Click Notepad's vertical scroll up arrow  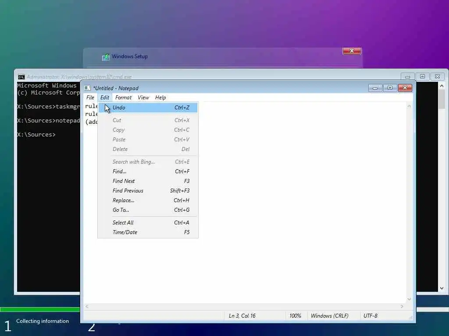click(409, 106)
